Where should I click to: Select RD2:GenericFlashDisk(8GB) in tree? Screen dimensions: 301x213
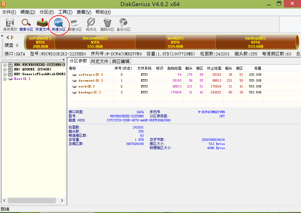pos(40,74)
